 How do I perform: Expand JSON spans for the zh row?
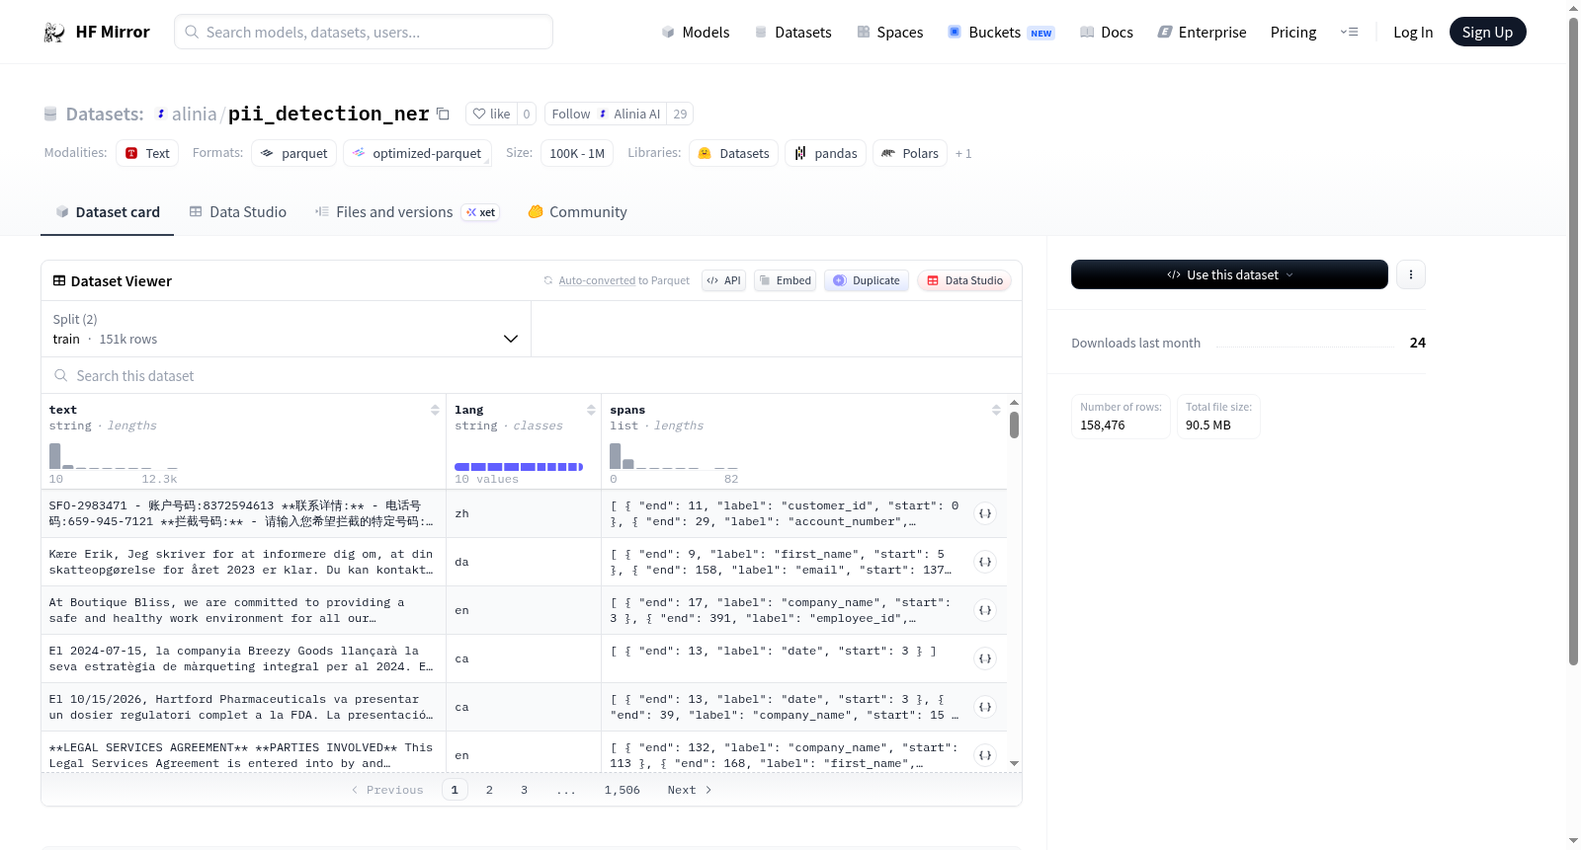click(x=985, y=513)
